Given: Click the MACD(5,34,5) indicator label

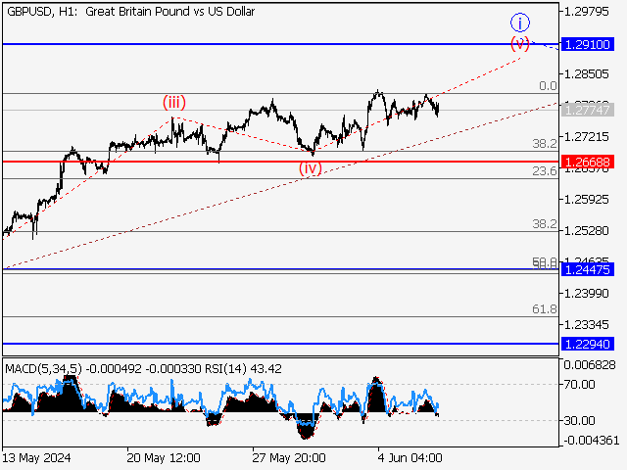Looking at the screenshot, I should 43,368.
